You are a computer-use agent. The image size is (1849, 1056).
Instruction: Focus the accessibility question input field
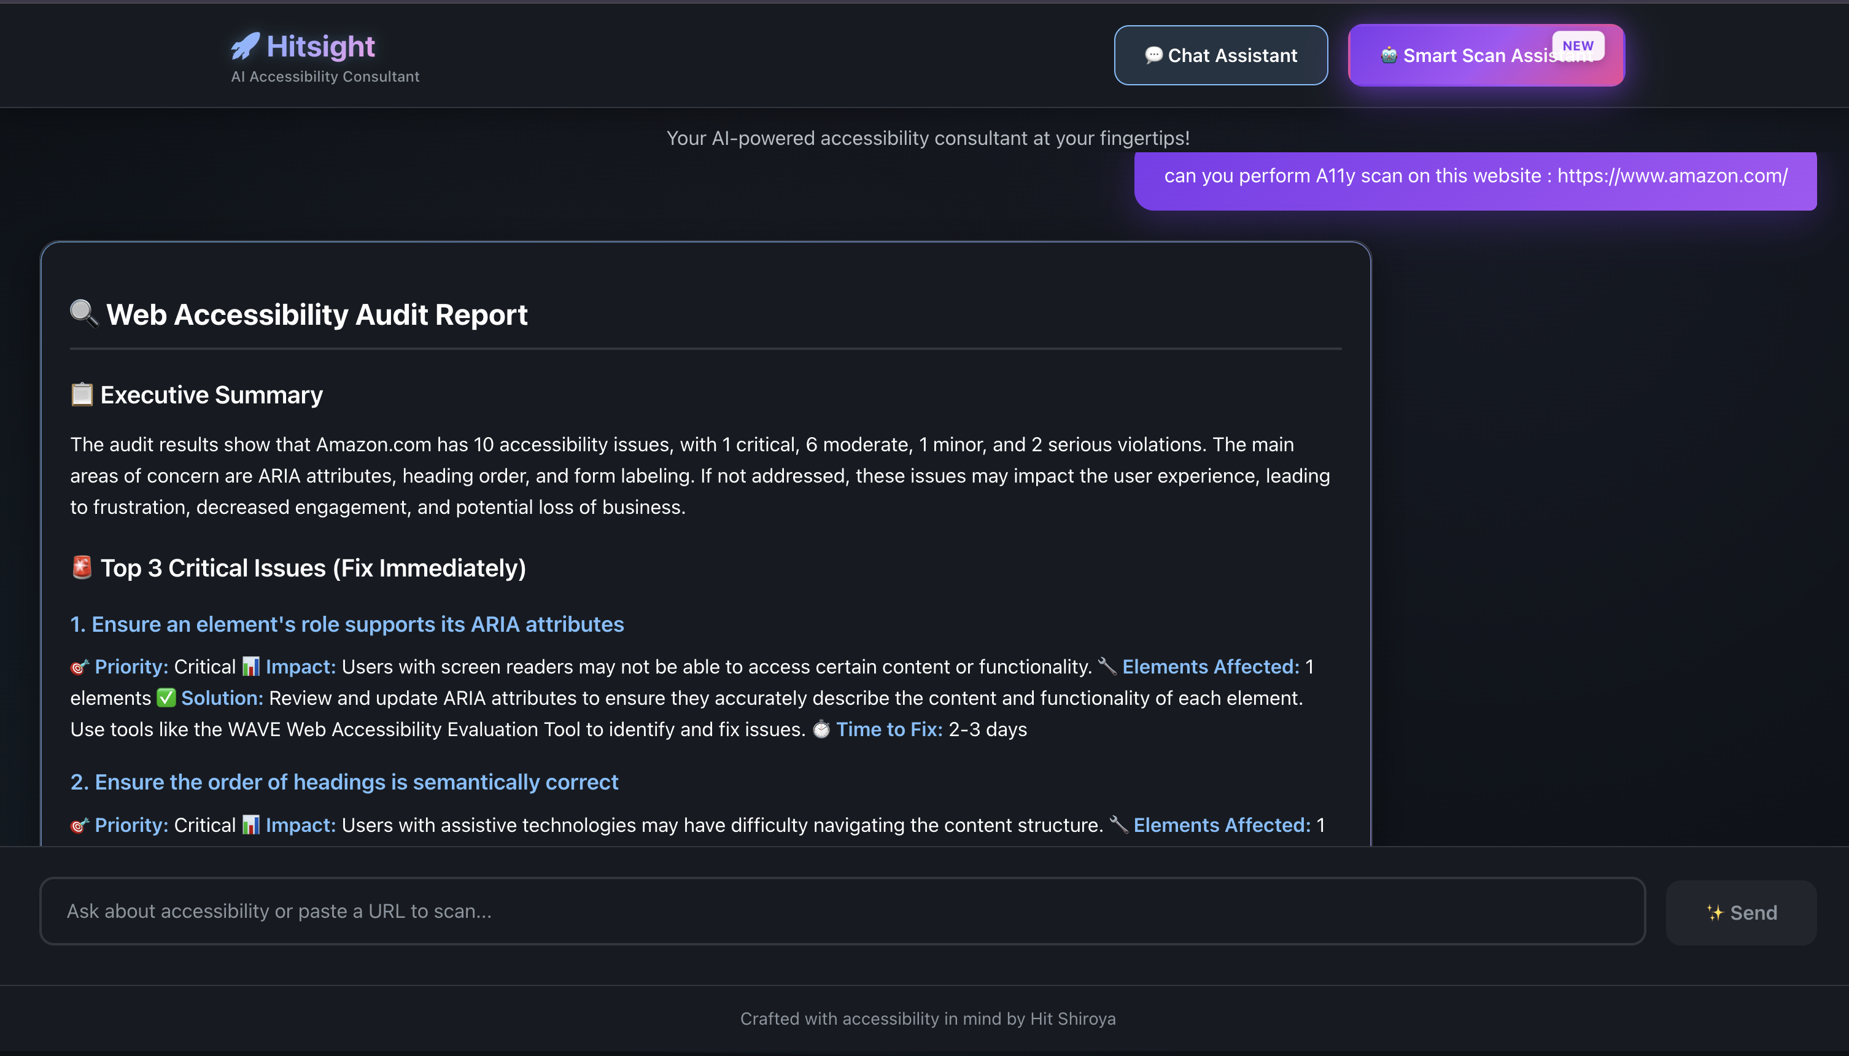841,911
